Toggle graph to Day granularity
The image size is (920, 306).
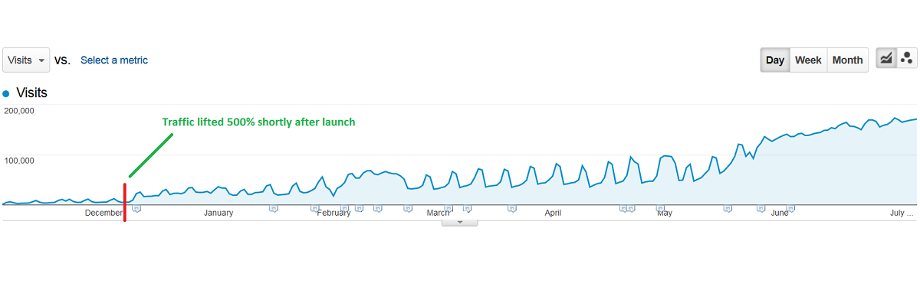pyautogui.click(x=775, y=60)
